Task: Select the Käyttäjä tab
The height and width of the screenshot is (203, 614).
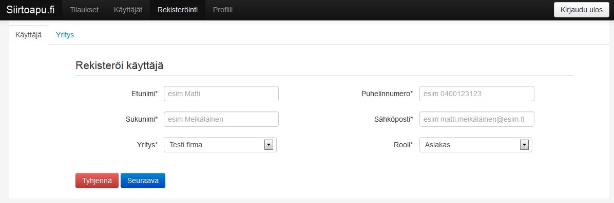Action: (28, 35)
